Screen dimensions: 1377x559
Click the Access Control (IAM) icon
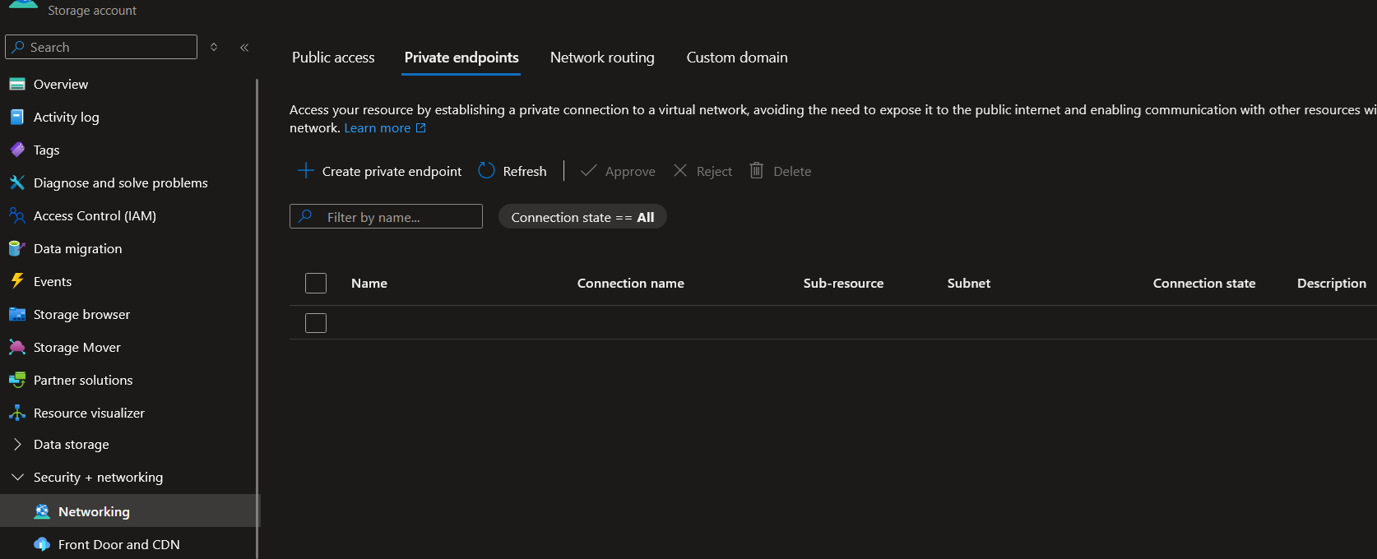[17, 215]
